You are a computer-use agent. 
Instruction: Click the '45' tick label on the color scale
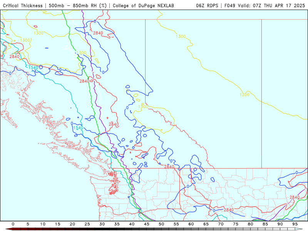(x=147, y=224)
